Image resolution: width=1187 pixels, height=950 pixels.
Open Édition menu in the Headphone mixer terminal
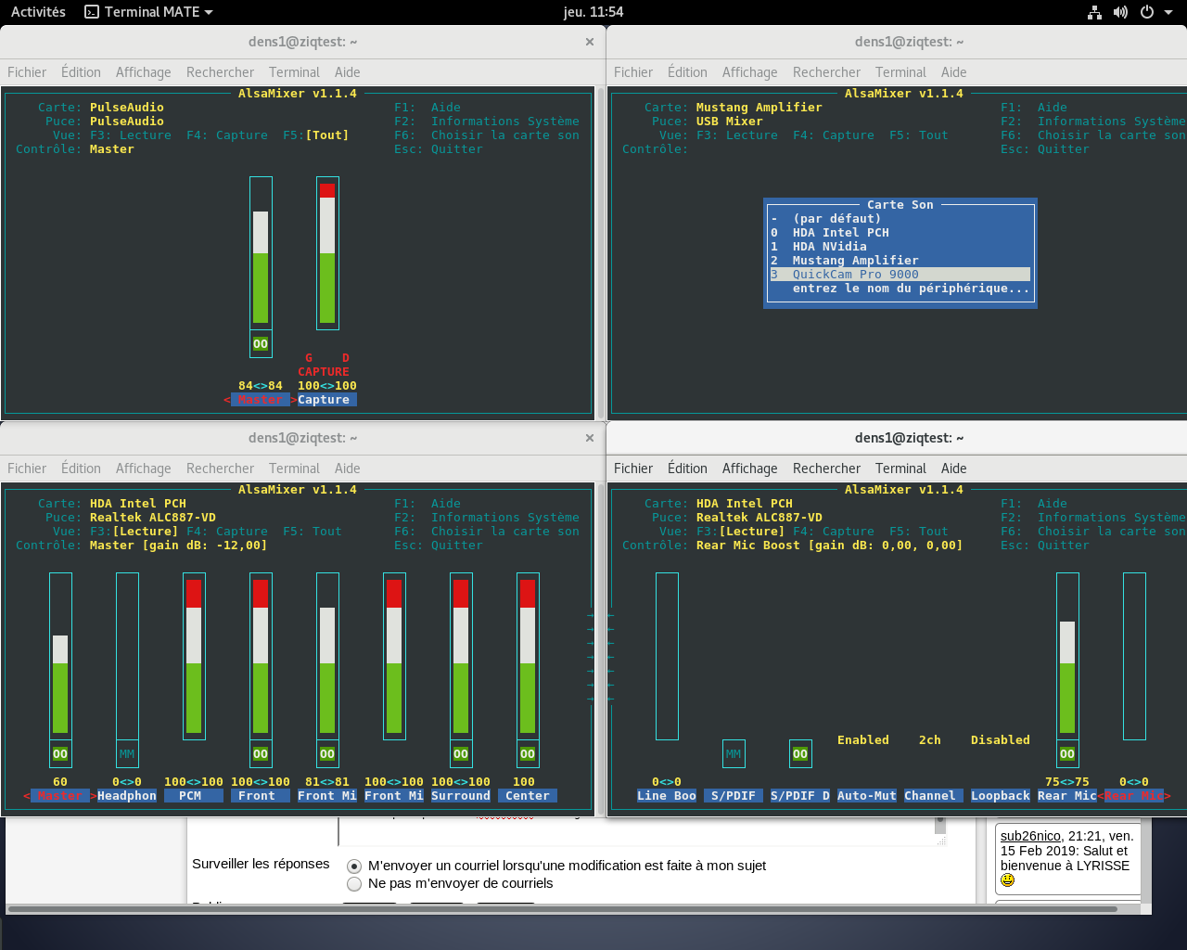pyautogui.click(x=81, y=469)
